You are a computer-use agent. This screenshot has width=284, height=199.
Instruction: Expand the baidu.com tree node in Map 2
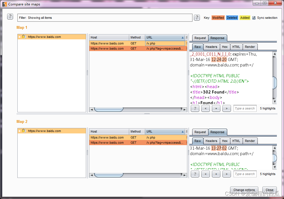pyautogui.click(x=20, y=131)
